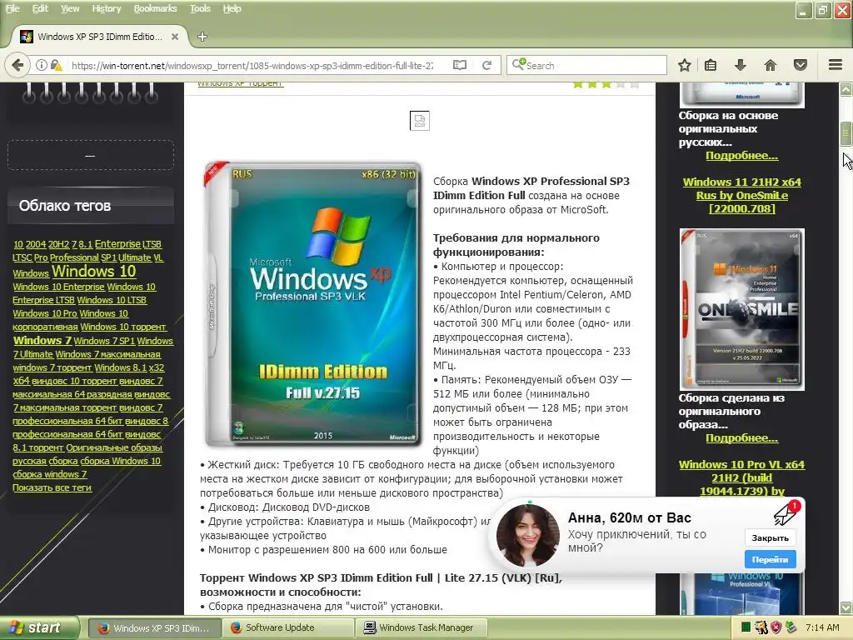This screenshot has width=853, height=640.
Task: Open the Tools menu
Action: pyautogui.click(x=200, y=8)
